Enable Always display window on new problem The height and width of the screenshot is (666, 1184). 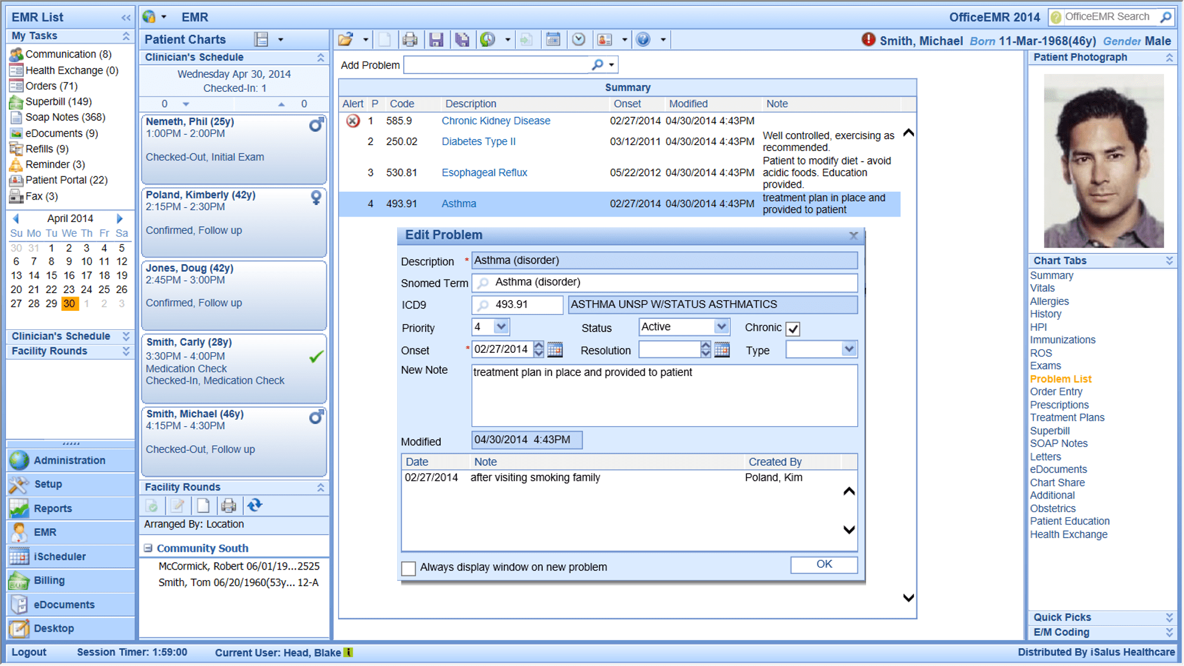[x=408, y=568]
